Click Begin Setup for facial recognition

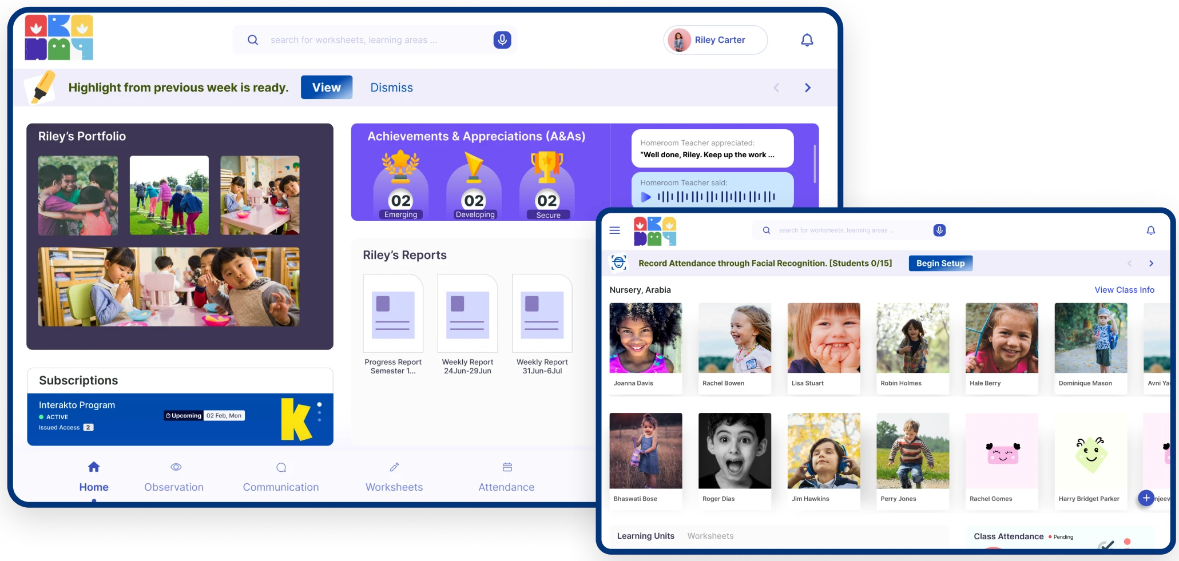tap(940, 263)
